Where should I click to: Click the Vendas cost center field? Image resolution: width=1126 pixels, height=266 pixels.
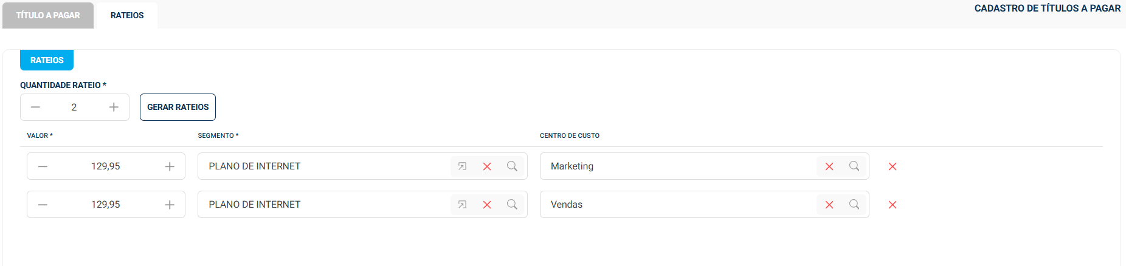[675, 205]
